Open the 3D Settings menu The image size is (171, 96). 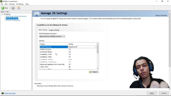click(20, 4)
